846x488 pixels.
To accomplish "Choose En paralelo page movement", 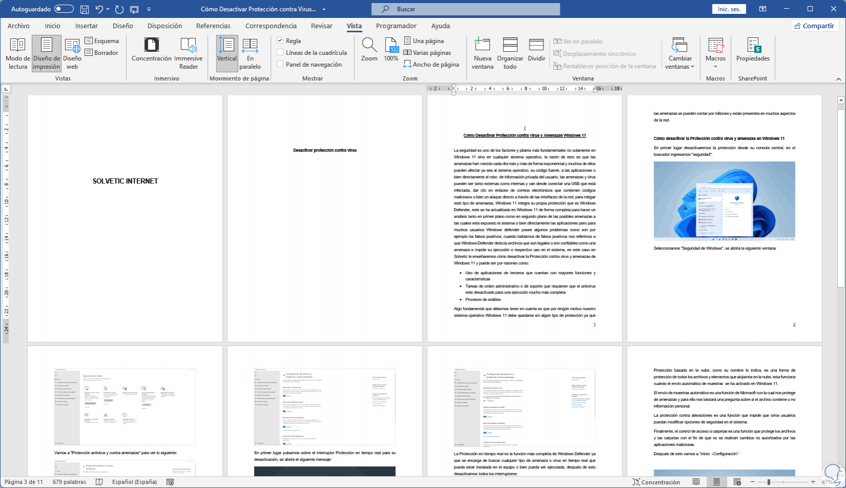I will tap(250, 53).
